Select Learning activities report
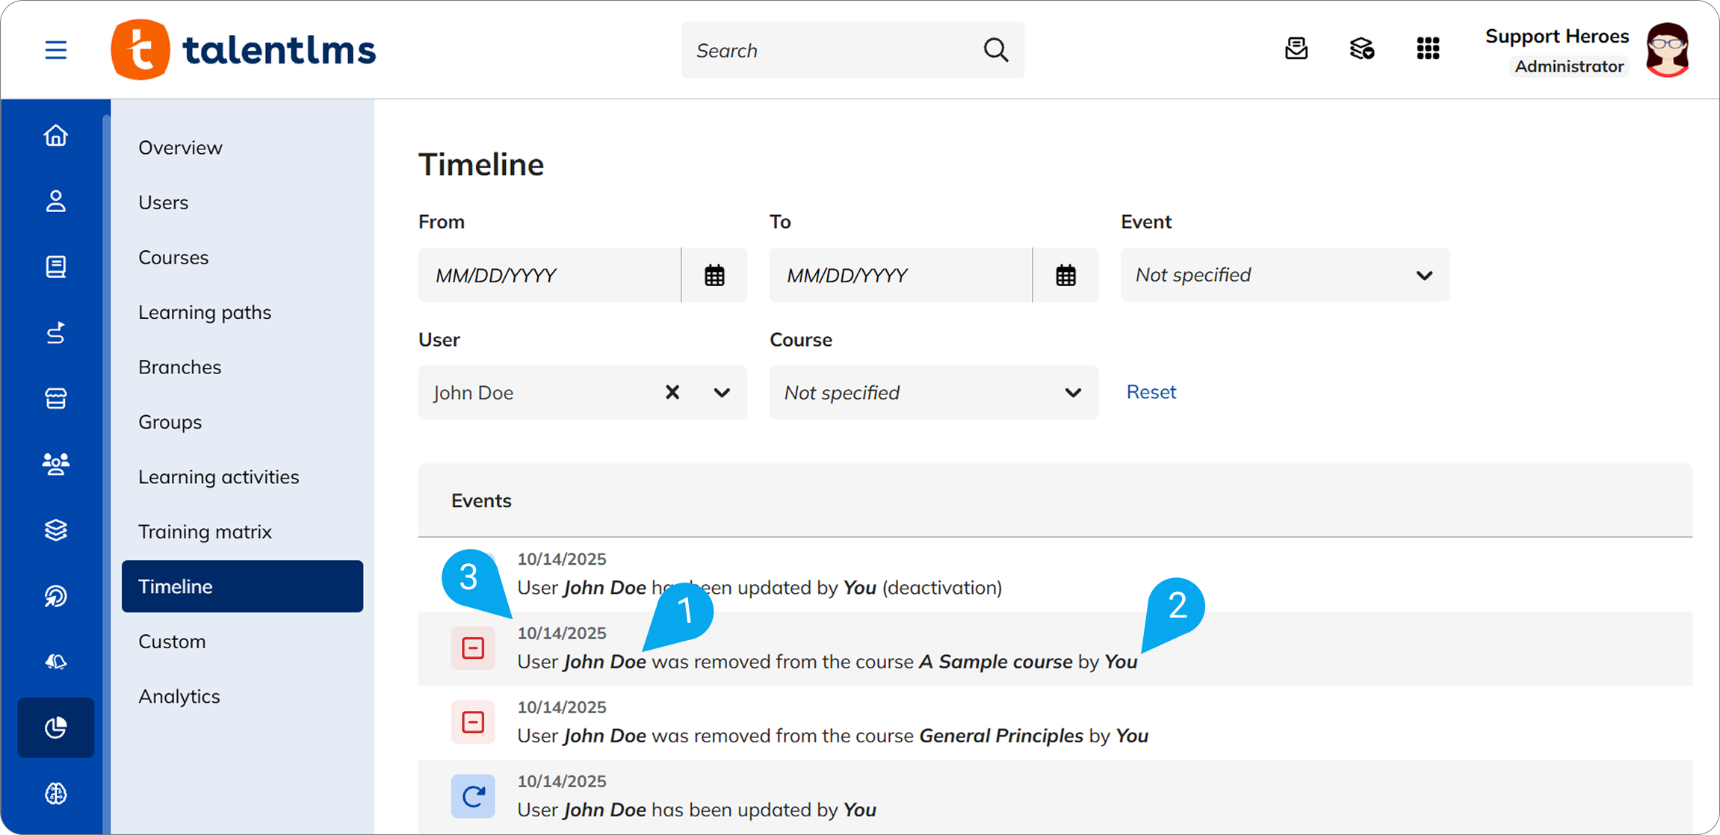This screenshot has width=1720, height=835. click(218, 477)
